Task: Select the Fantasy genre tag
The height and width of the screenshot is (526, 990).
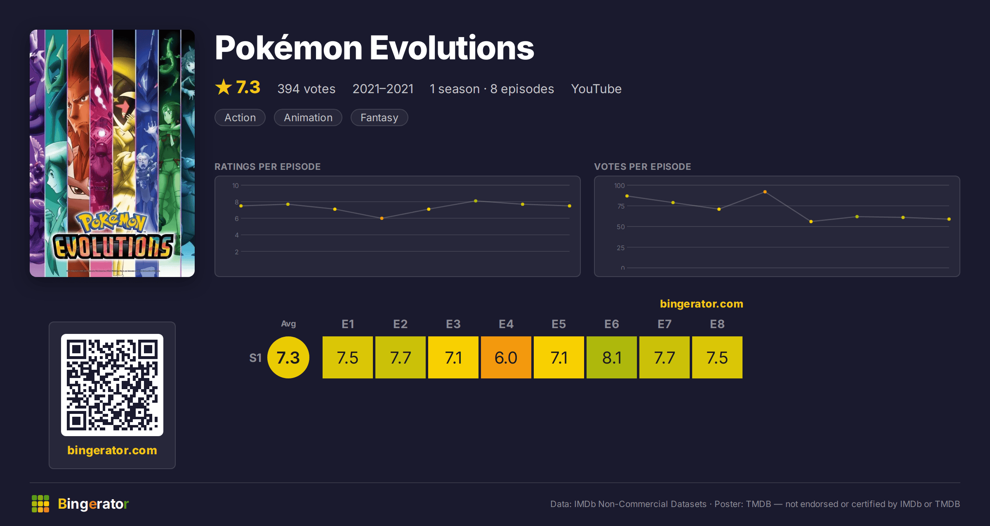Action: (379, 117)
